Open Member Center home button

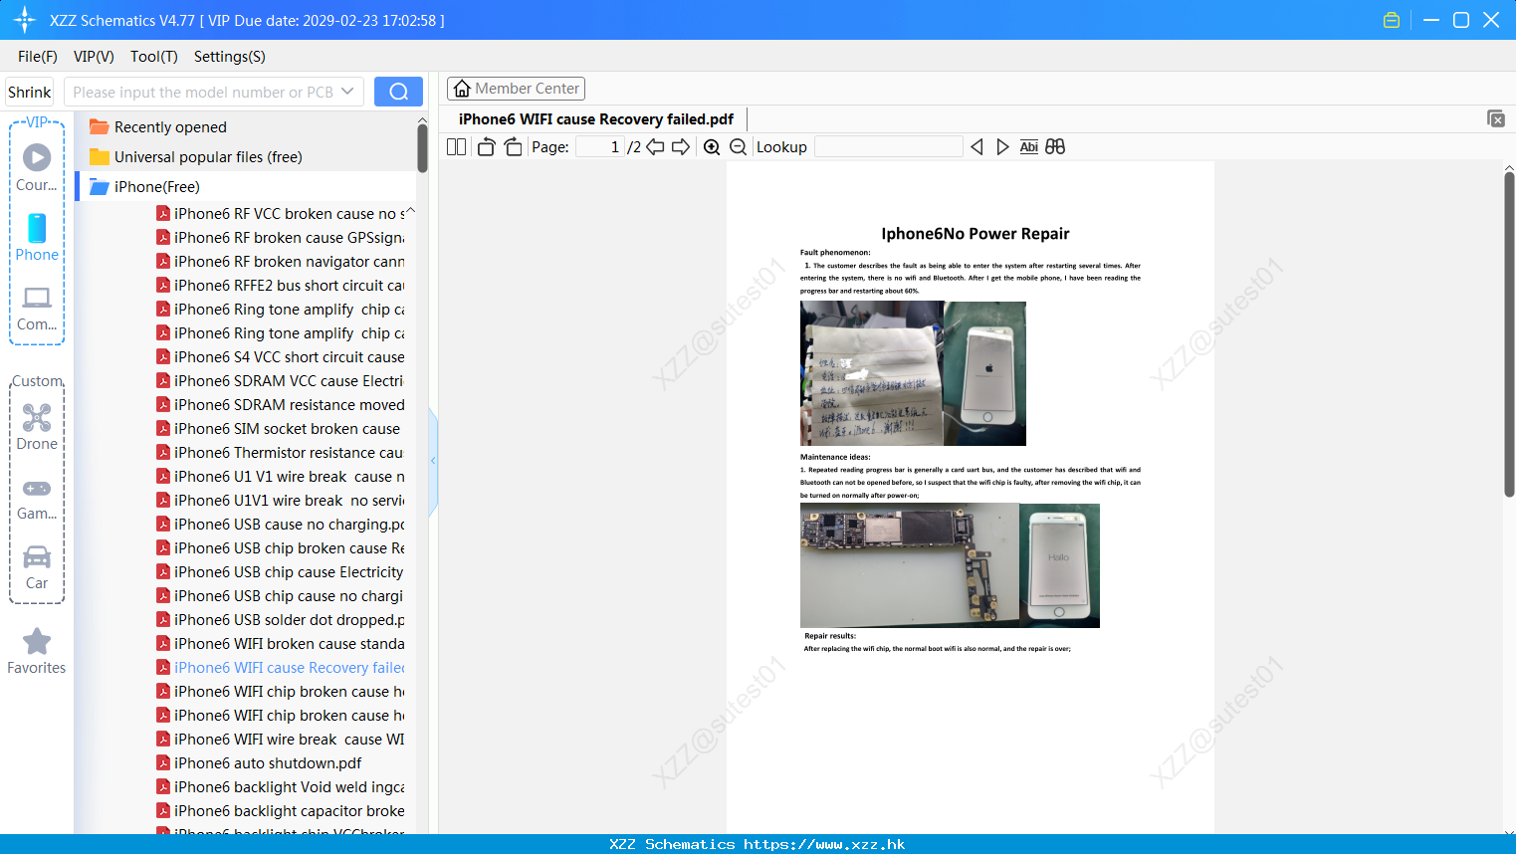pyautogui.click(x=516, y=89)
